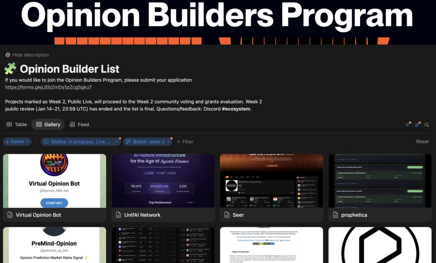Switch to the Gallery view tab
This screenshot has width=436, height=263.
(48, 124)
